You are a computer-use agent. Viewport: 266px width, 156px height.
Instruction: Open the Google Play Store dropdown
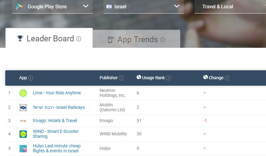point(53,6)
